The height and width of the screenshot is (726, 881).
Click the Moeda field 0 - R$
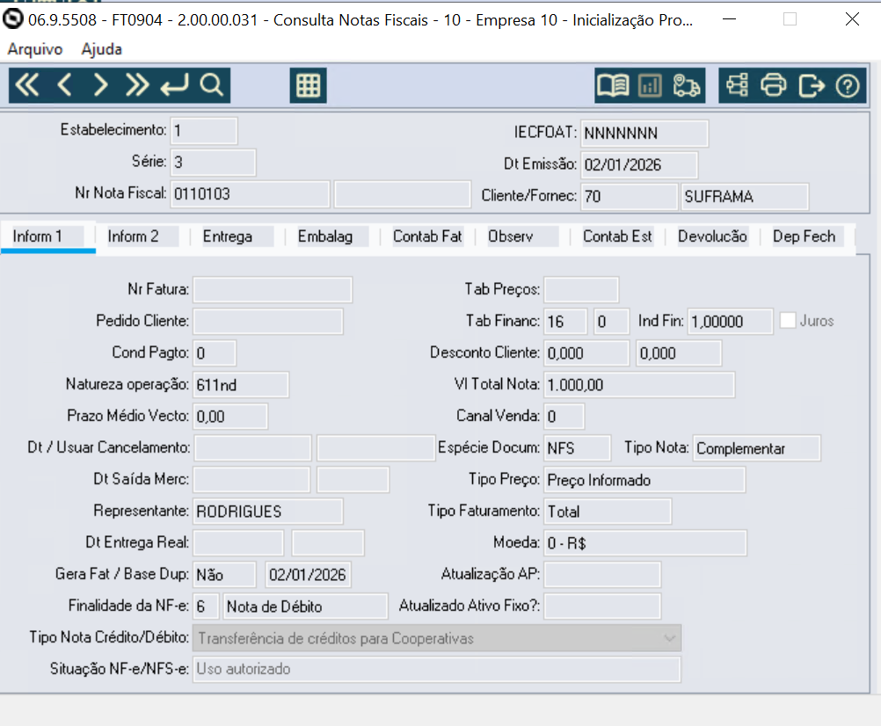(645, 543)
